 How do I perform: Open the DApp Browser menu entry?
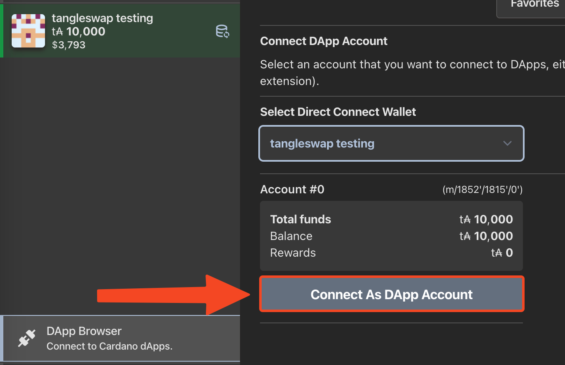pos(120,338)
